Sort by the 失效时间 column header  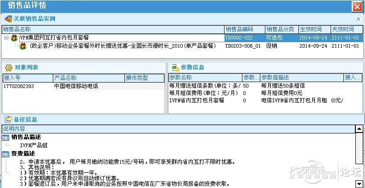click(x=347, y=29)
